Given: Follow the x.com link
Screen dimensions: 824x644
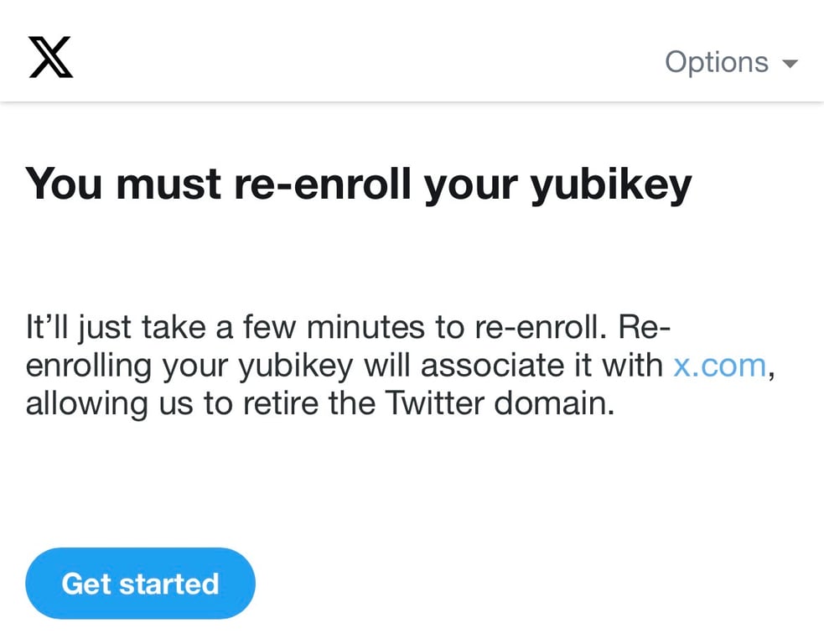Looking at the screenshot, I should point(719,366).
